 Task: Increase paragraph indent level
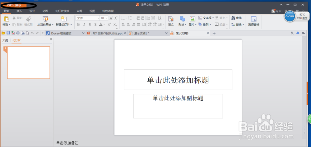pos(143,18)
